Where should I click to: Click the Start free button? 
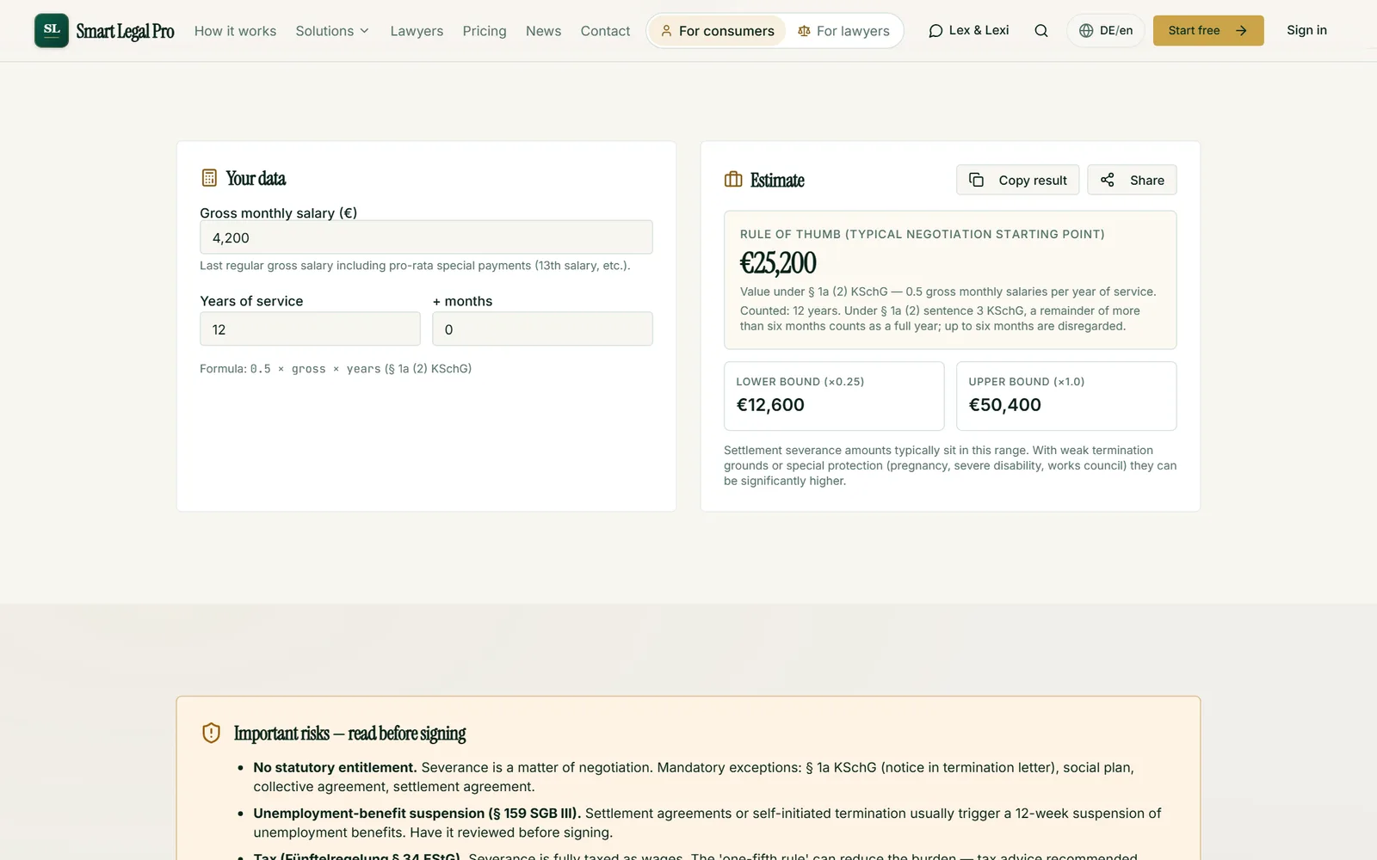(1208, 31)
